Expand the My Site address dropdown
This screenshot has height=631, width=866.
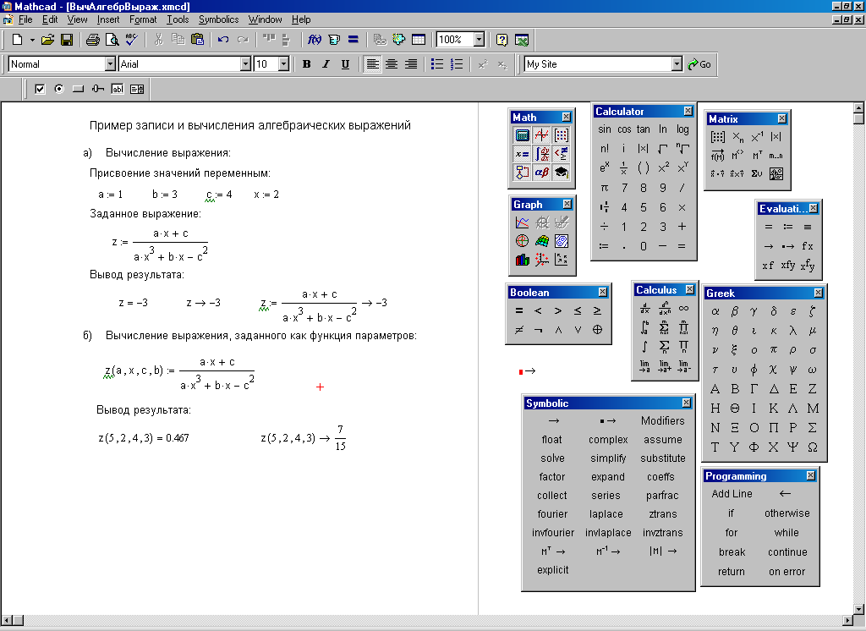(x=677, y=64)
